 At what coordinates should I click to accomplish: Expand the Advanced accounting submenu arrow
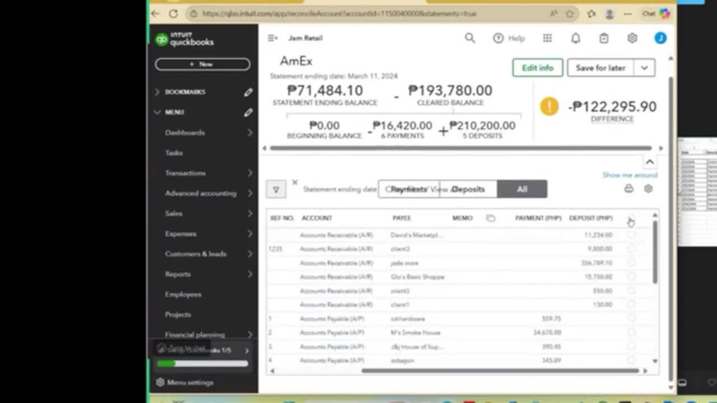(x=250, y=193)
